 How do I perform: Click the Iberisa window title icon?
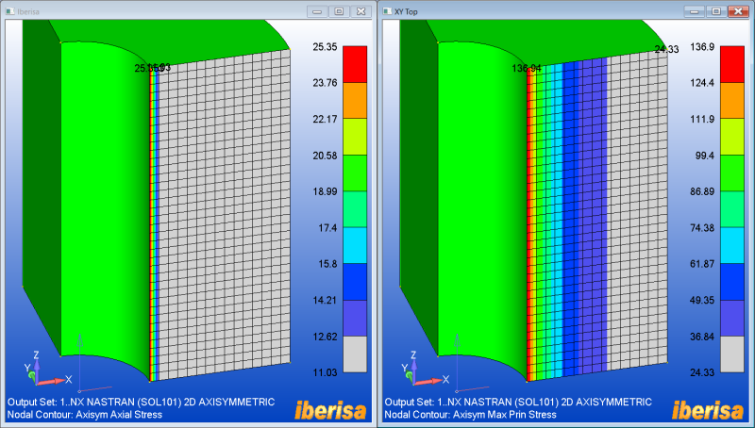click(10, 11)
